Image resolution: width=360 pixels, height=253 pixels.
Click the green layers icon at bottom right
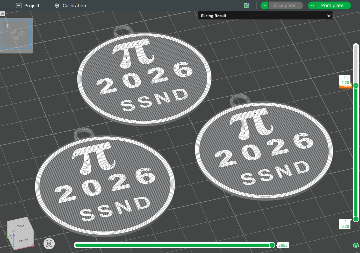356,245
